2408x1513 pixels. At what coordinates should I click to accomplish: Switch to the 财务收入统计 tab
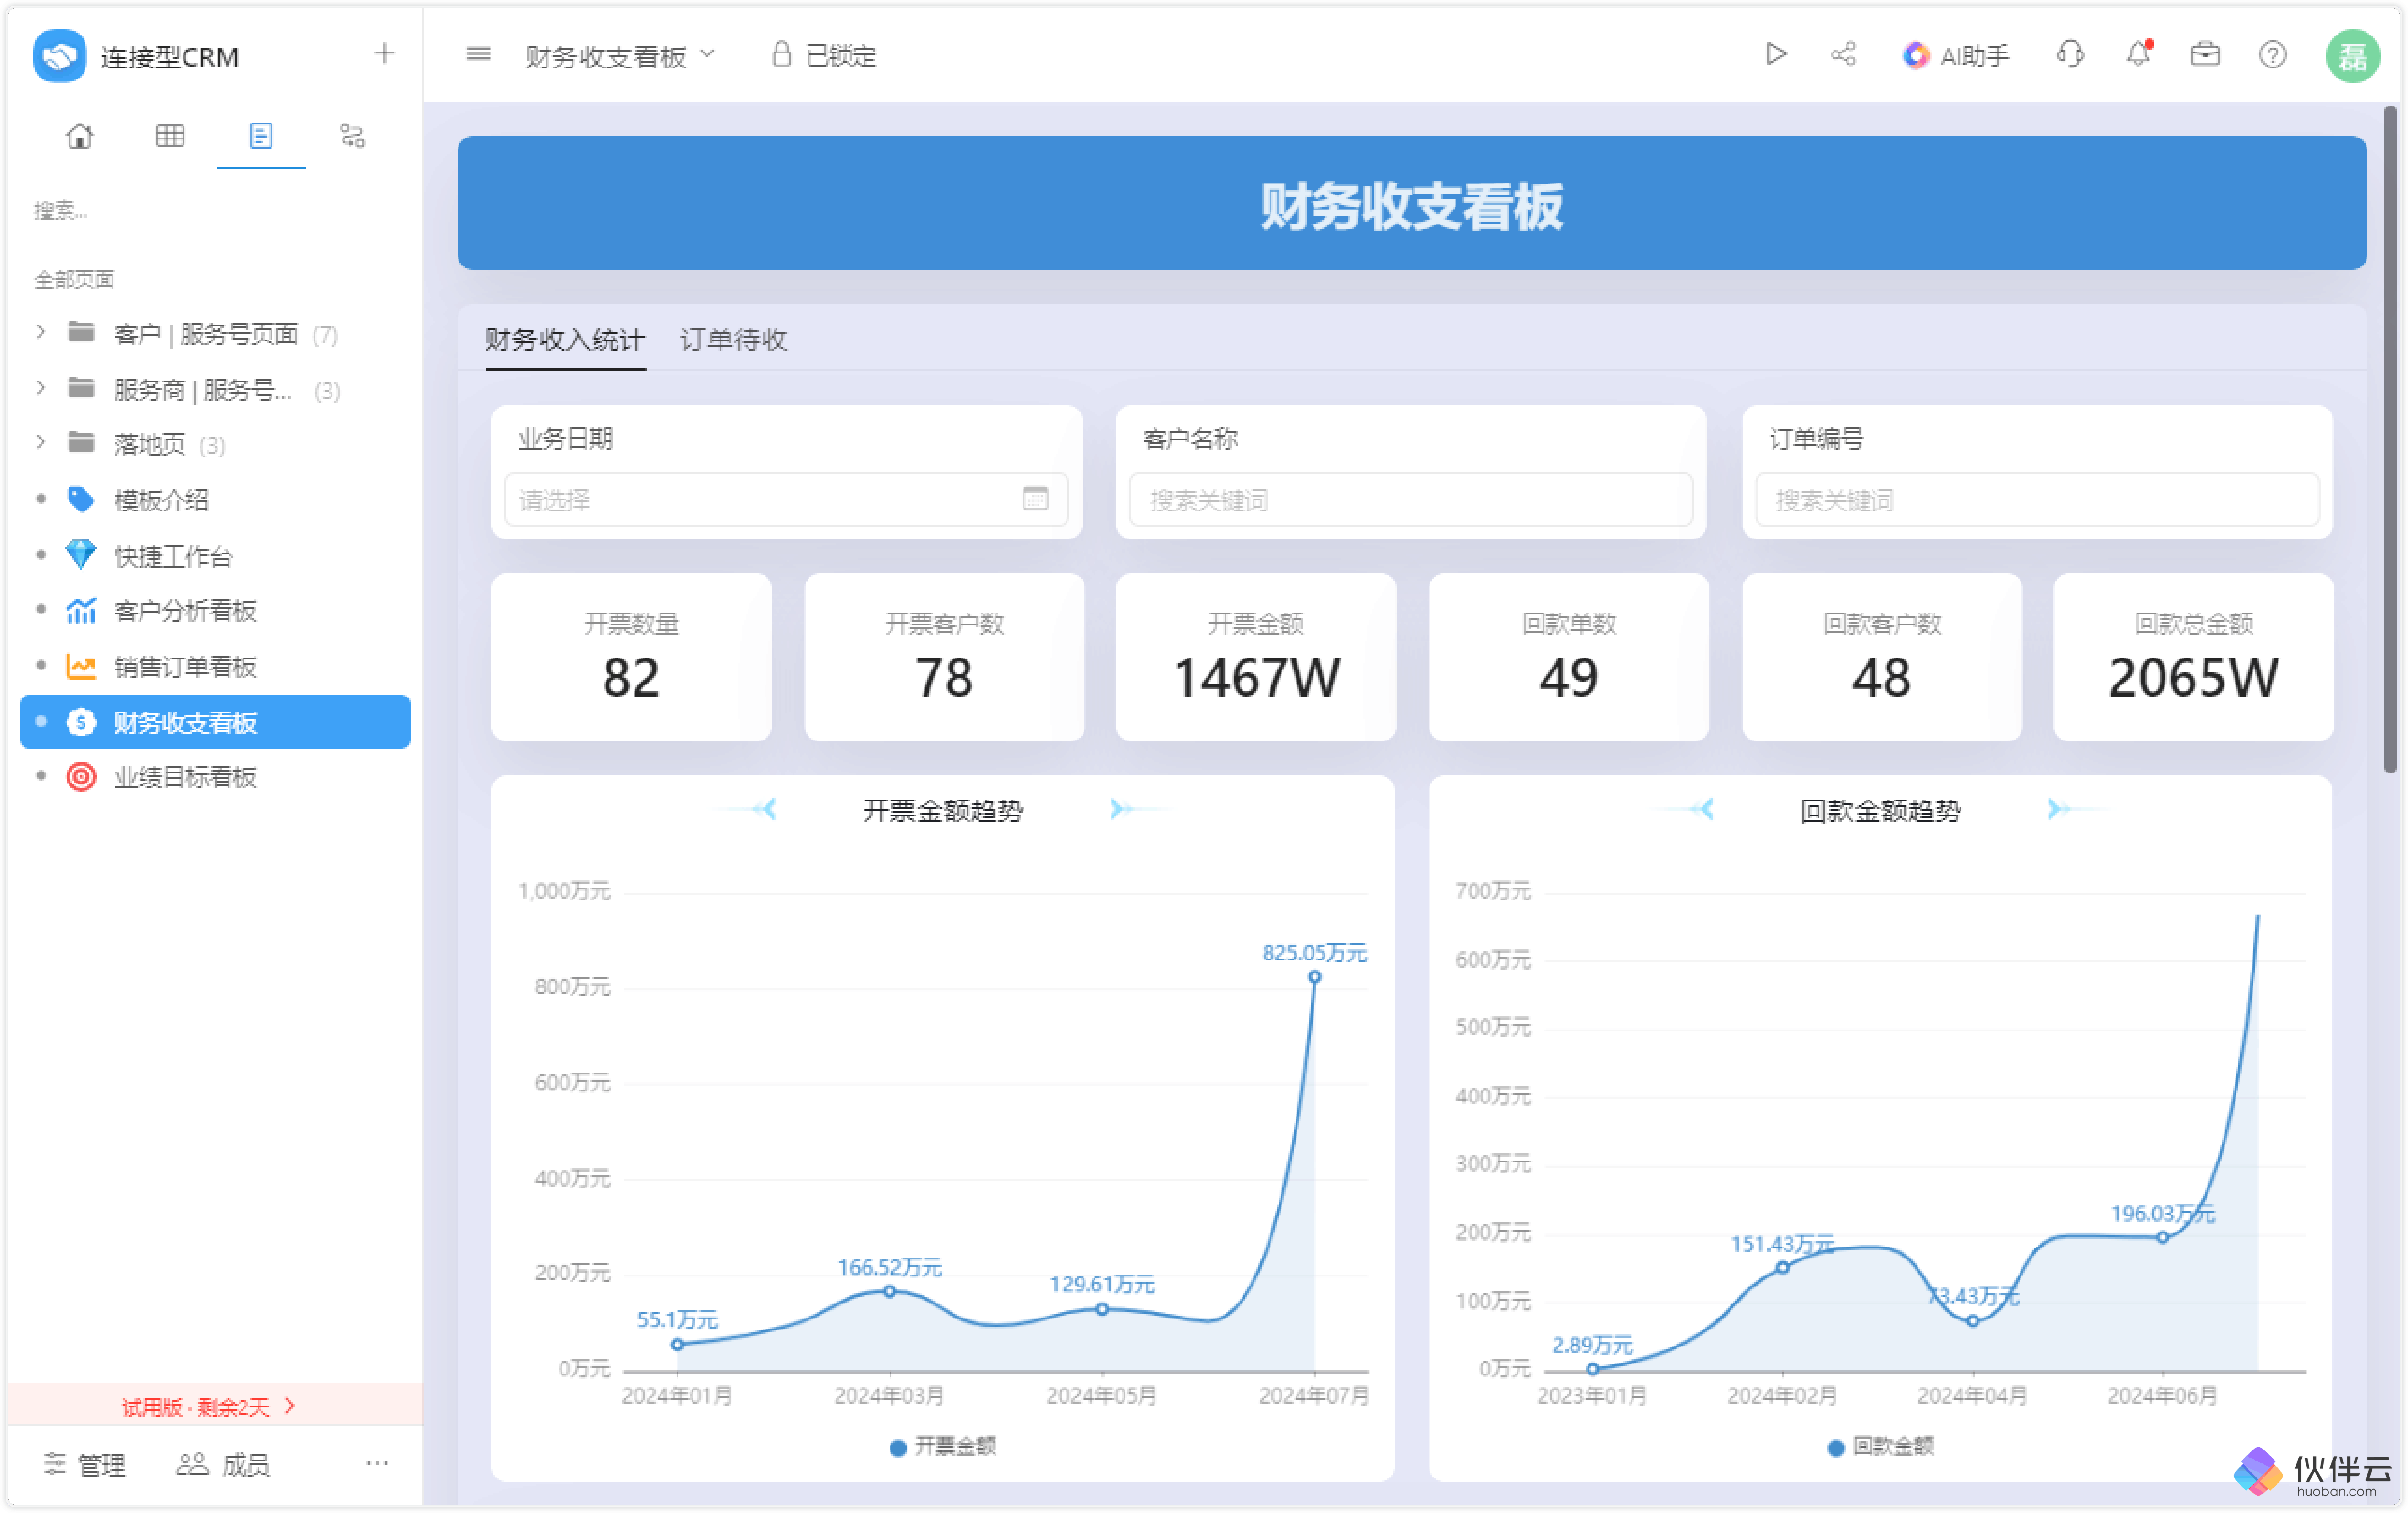coord(565,340)
